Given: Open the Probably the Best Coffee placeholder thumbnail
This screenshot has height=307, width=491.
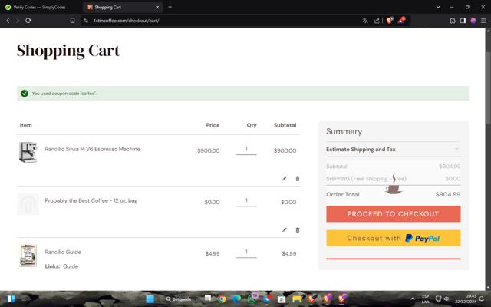Looking at the screenshot, I should (28, 204).
